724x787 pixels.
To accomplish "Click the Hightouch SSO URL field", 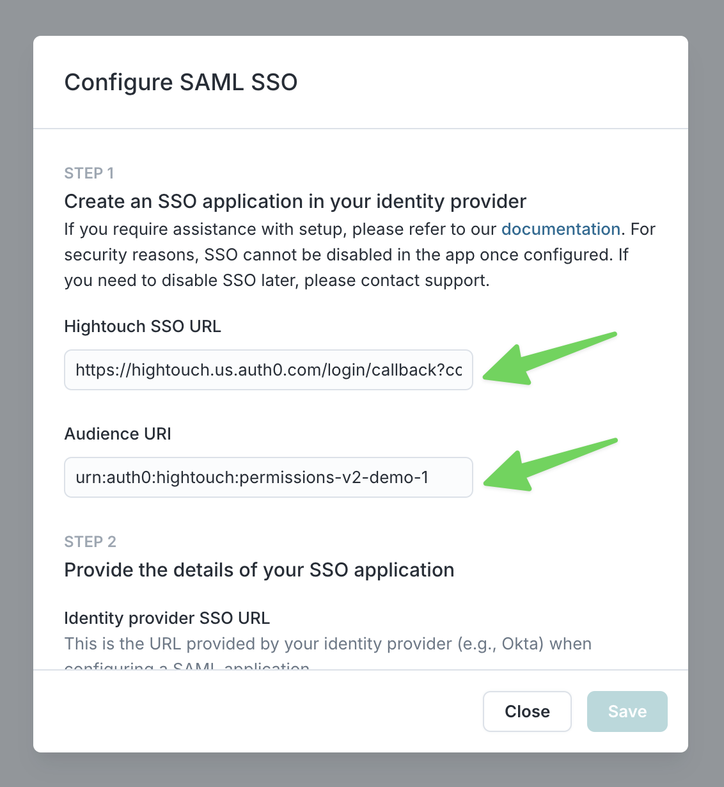I will coord(269,370).
